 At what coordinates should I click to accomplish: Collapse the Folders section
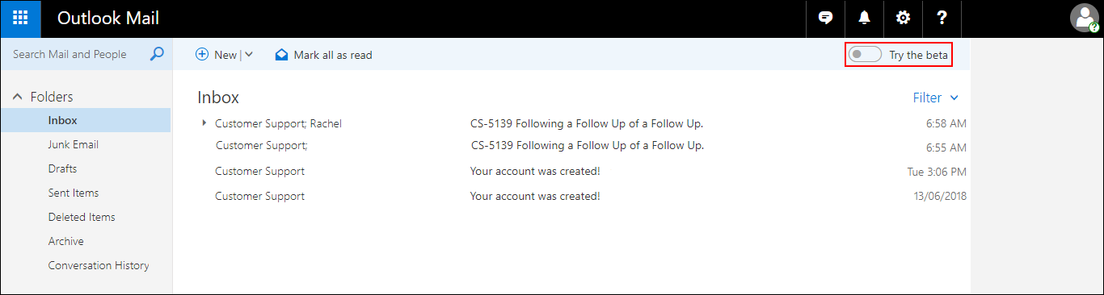[18, 97]
